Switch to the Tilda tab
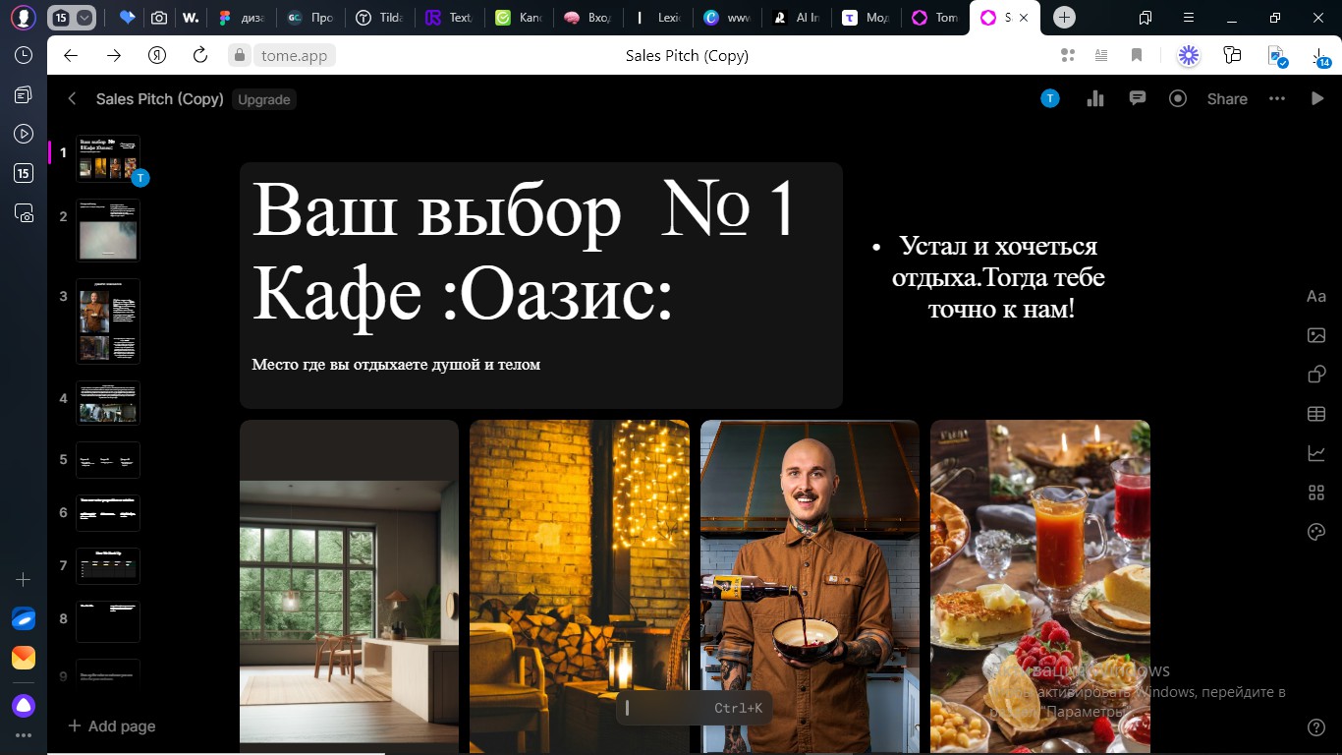 point(379,18)
